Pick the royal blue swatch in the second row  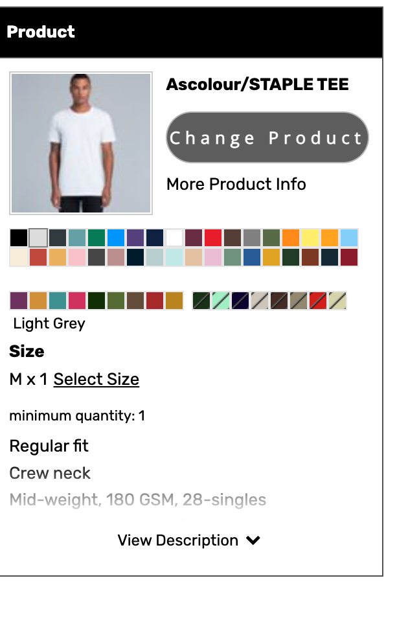252,257
